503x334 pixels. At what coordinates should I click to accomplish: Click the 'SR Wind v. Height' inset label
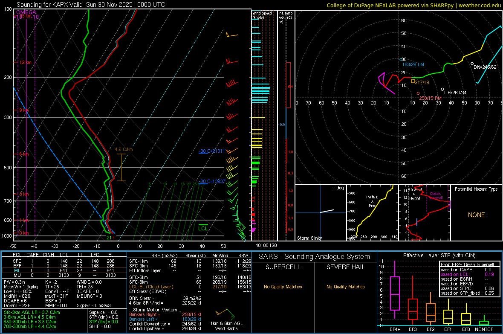pyautogui.click(x=415, y=194)
